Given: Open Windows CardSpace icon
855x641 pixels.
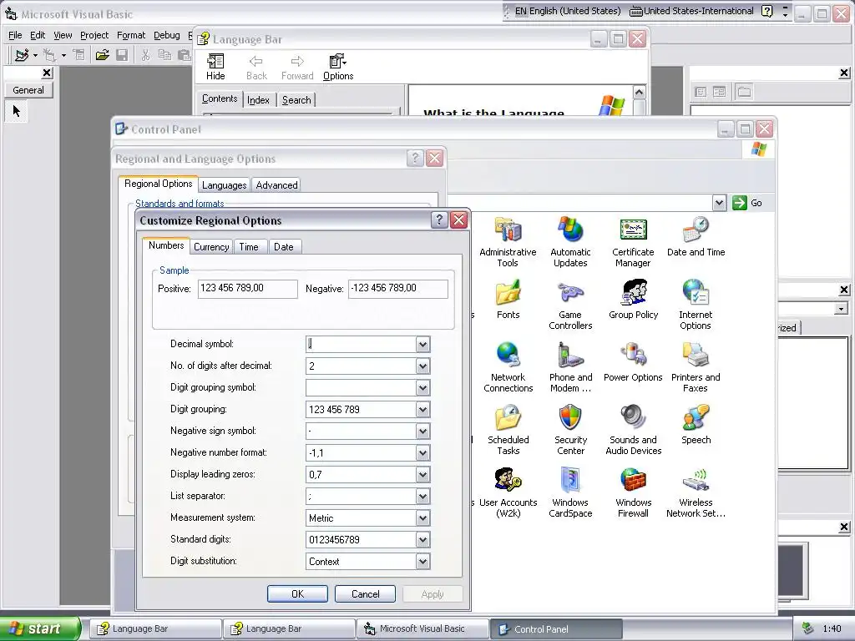Looking at the screenshot, I should point(570,492).
